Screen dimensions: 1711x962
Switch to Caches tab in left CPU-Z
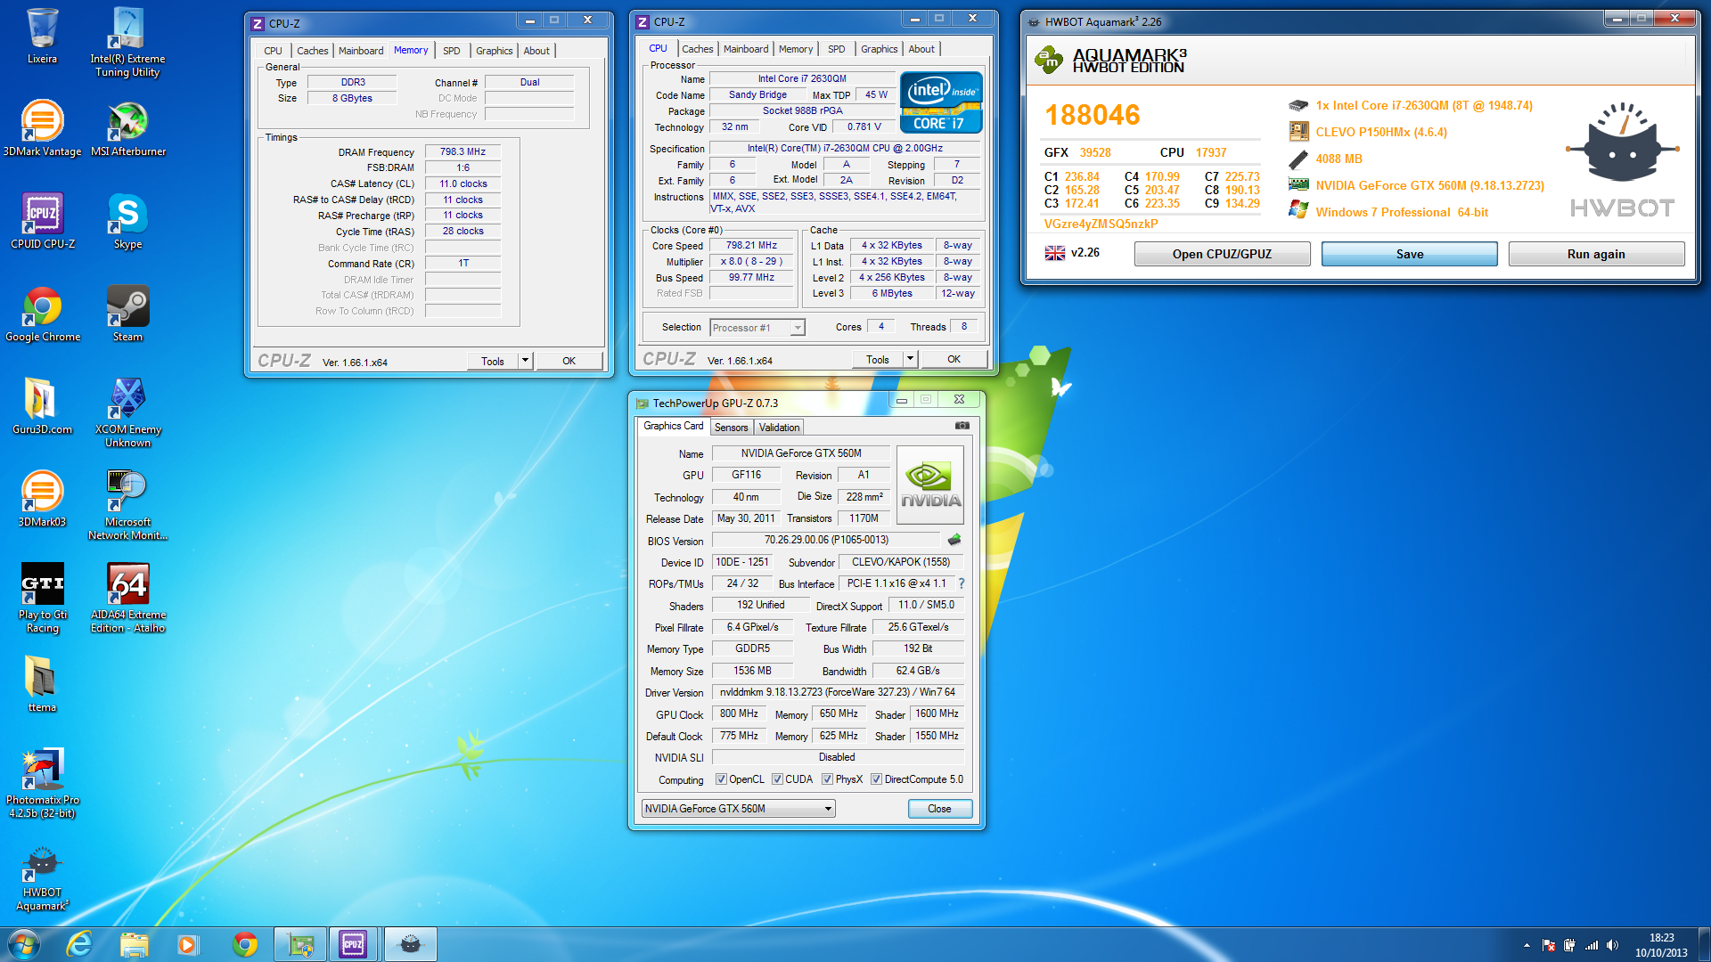point(312,51)
